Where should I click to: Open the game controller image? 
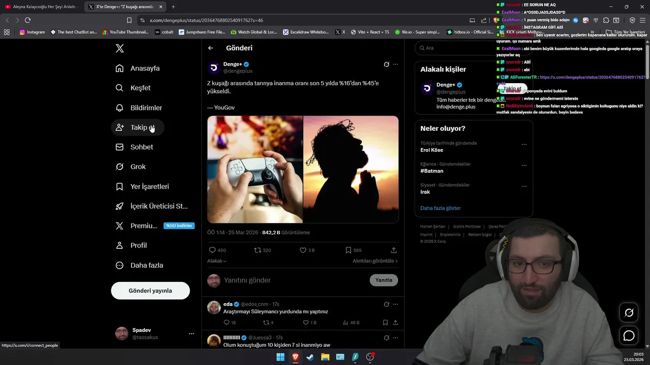point(255,169)
